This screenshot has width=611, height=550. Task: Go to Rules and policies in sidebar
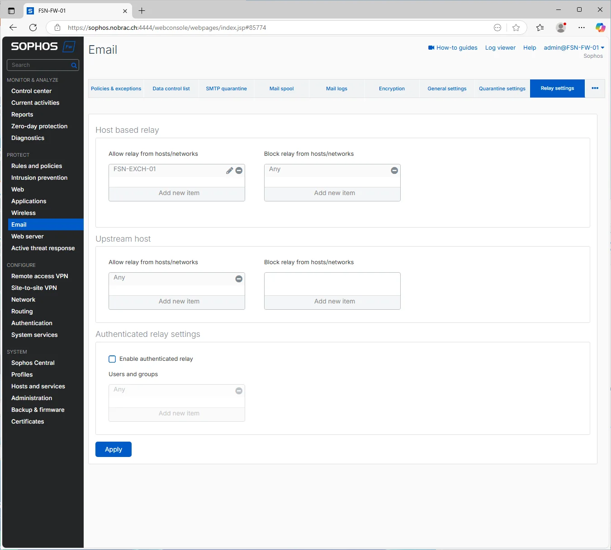pos(37,166)
